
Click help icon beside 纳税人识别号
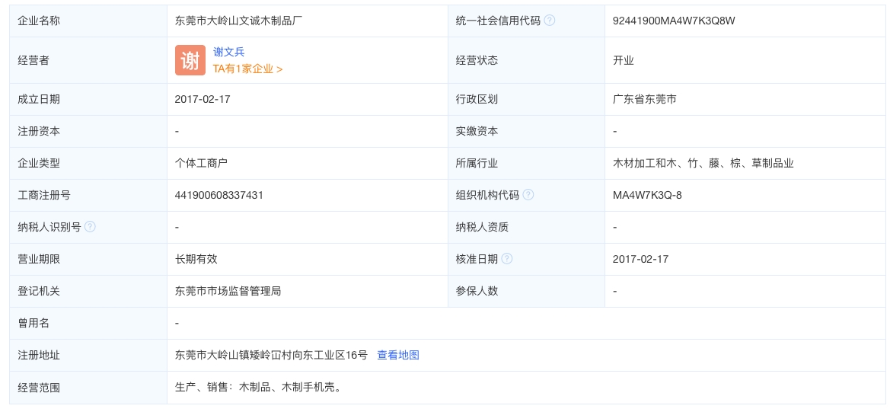click(x=90, y=227)
